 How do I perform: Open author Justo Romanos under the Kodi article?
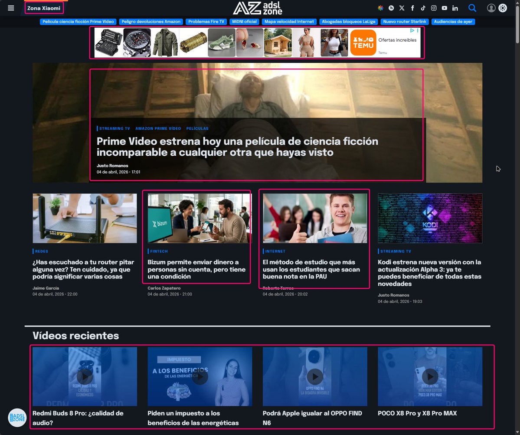tap(393, 295)
